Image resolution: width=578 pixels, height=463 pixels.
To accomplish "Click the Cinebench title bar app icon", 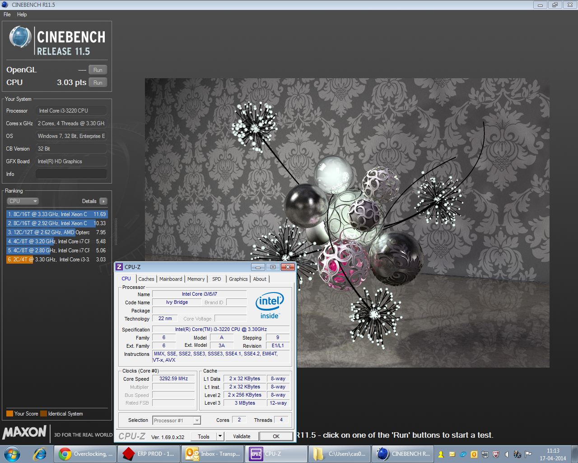I will click(5, 5).
